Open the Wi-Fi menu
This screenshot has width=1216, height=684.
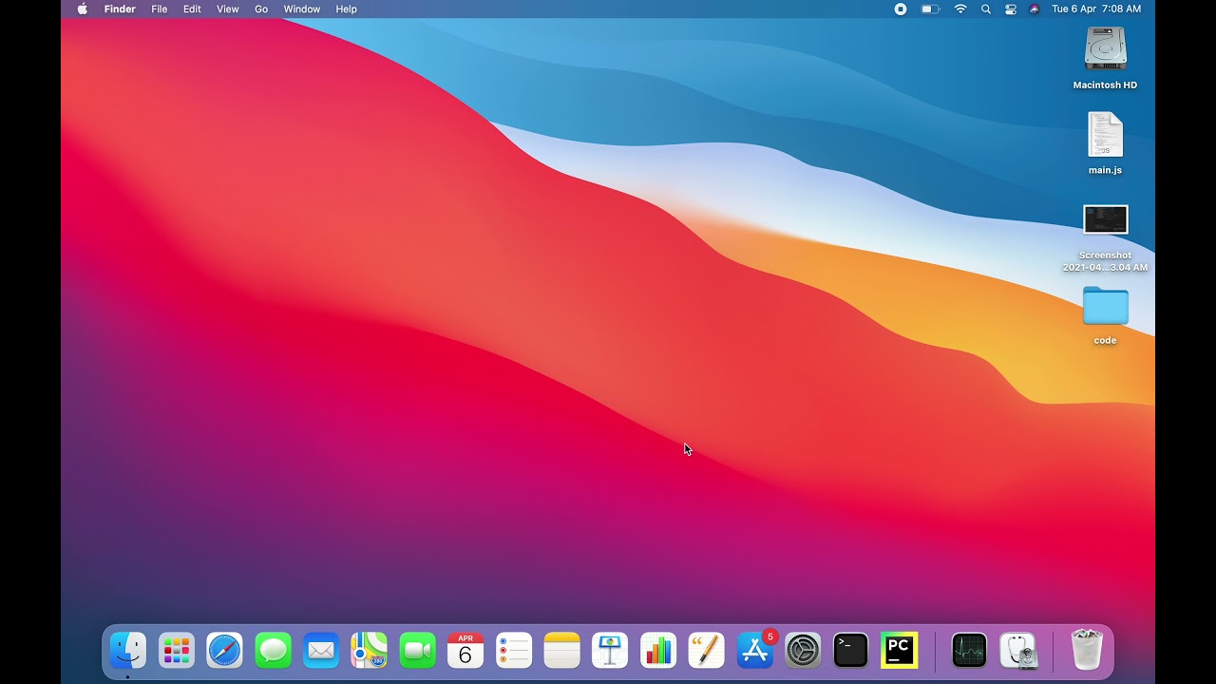tap(960, 9)
